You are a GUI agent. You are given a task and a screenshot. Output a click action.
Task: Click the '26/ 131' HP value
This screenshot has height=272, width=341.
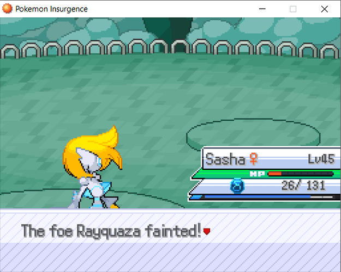pyautogui.click(x=303, y=186)
